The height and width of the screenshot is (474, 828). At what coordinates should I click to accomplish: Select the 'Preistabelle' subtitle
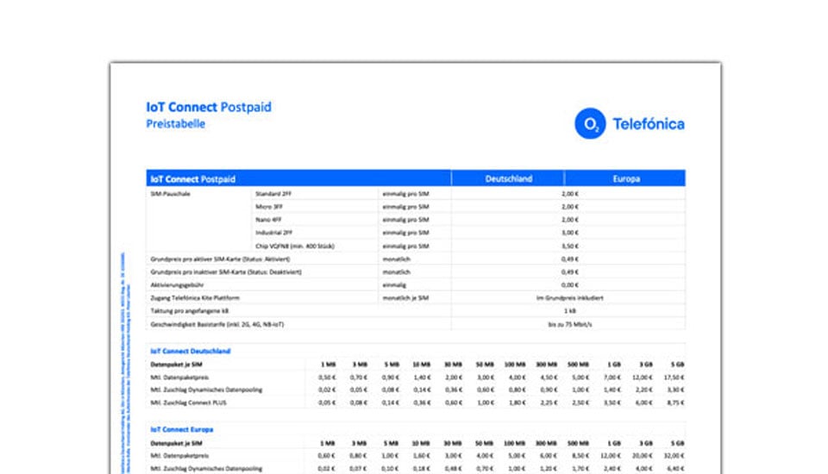coord(175,123)
